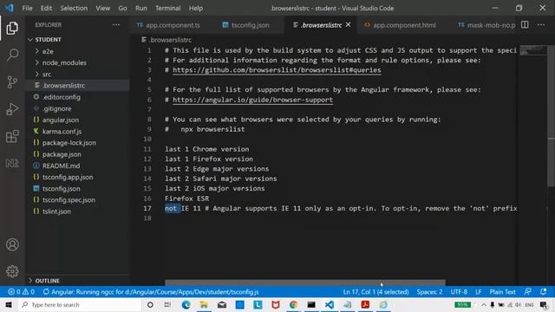Open the File menu

tap(27, 8)
